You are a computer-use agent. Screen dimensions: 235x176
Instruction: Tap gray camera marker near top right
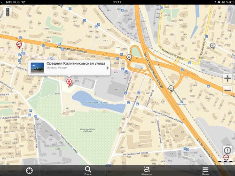click(212, 46)
